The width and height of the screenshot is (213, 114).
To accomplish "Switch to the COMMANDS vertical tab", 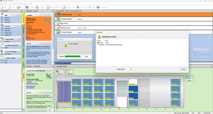I will 23,30.
